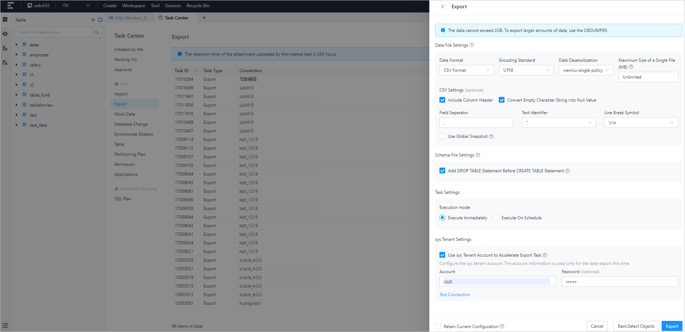Screen dimensions: 685x332
Task: Refresh the table list
Action: tap(100, 20)
